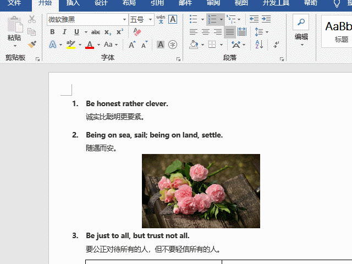This screenshot has width=352, height=264.
Task: Click Asian Layout character scaling icon
Action: pyautogui.click(x=236, y=45)
